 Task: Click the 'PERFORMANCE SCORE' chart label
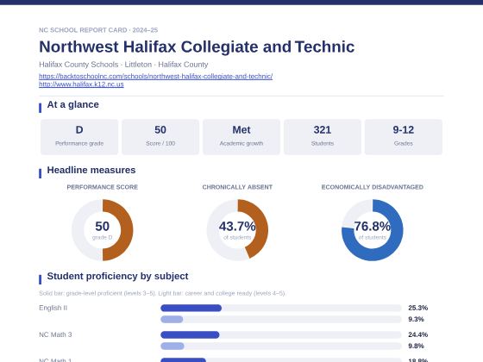103,187
